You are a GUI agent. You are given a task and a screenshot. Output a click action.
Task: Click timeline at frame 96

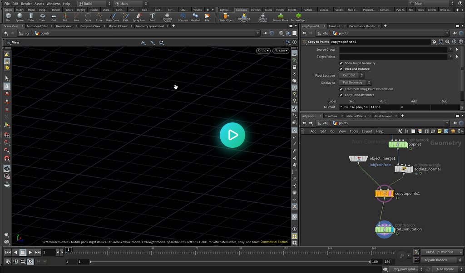[241, 252]
